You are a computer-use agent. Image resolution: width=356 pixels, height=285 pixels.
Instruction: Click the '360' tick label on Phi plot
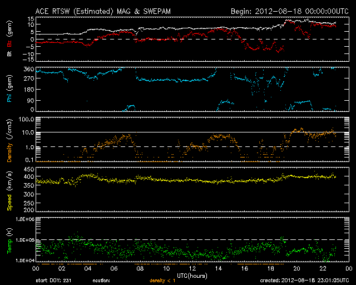(29, 69)
